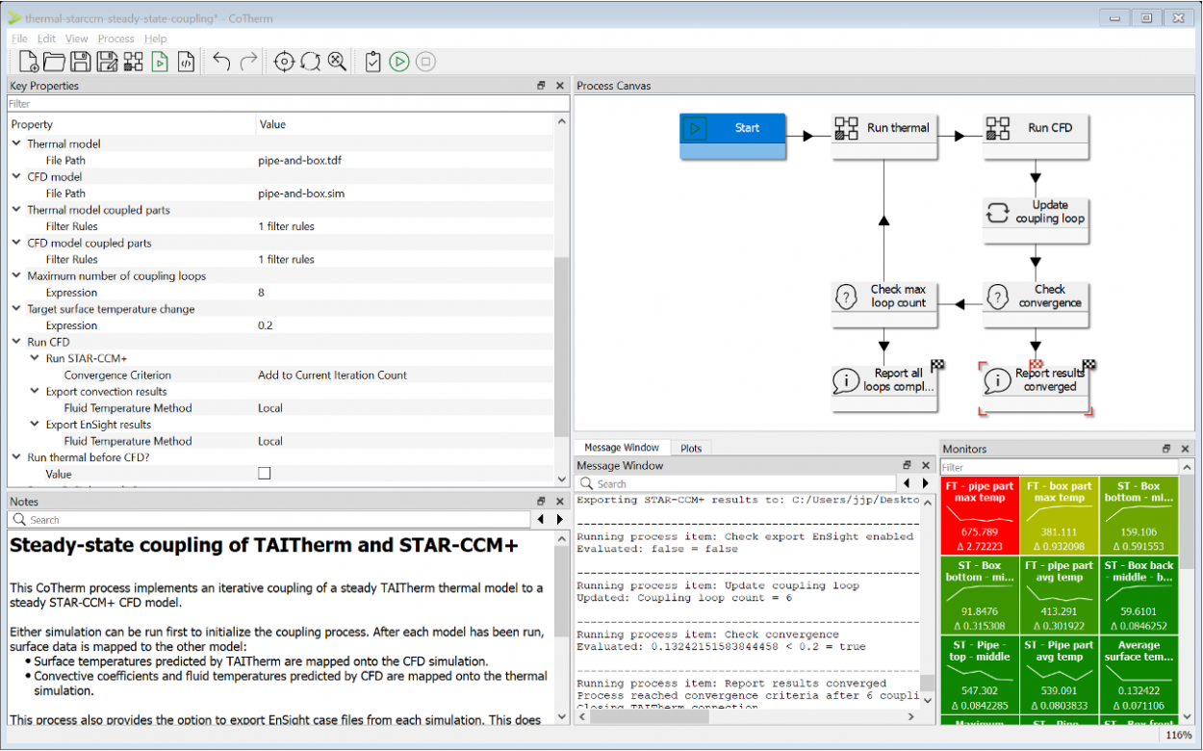Click the circular refresh view icon
The width and height of the screenshot is (1203, 751).
pyautogui.click(x=310, y=62)
